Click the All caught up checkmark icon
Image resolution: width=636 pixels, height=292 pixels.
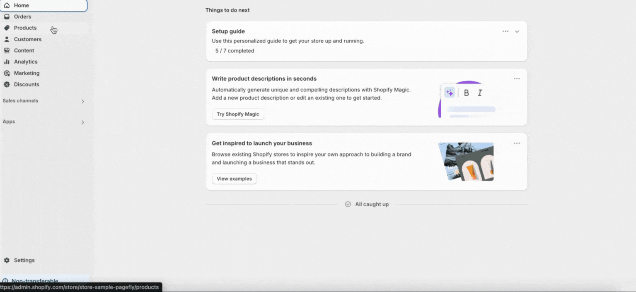coord(348,204)
